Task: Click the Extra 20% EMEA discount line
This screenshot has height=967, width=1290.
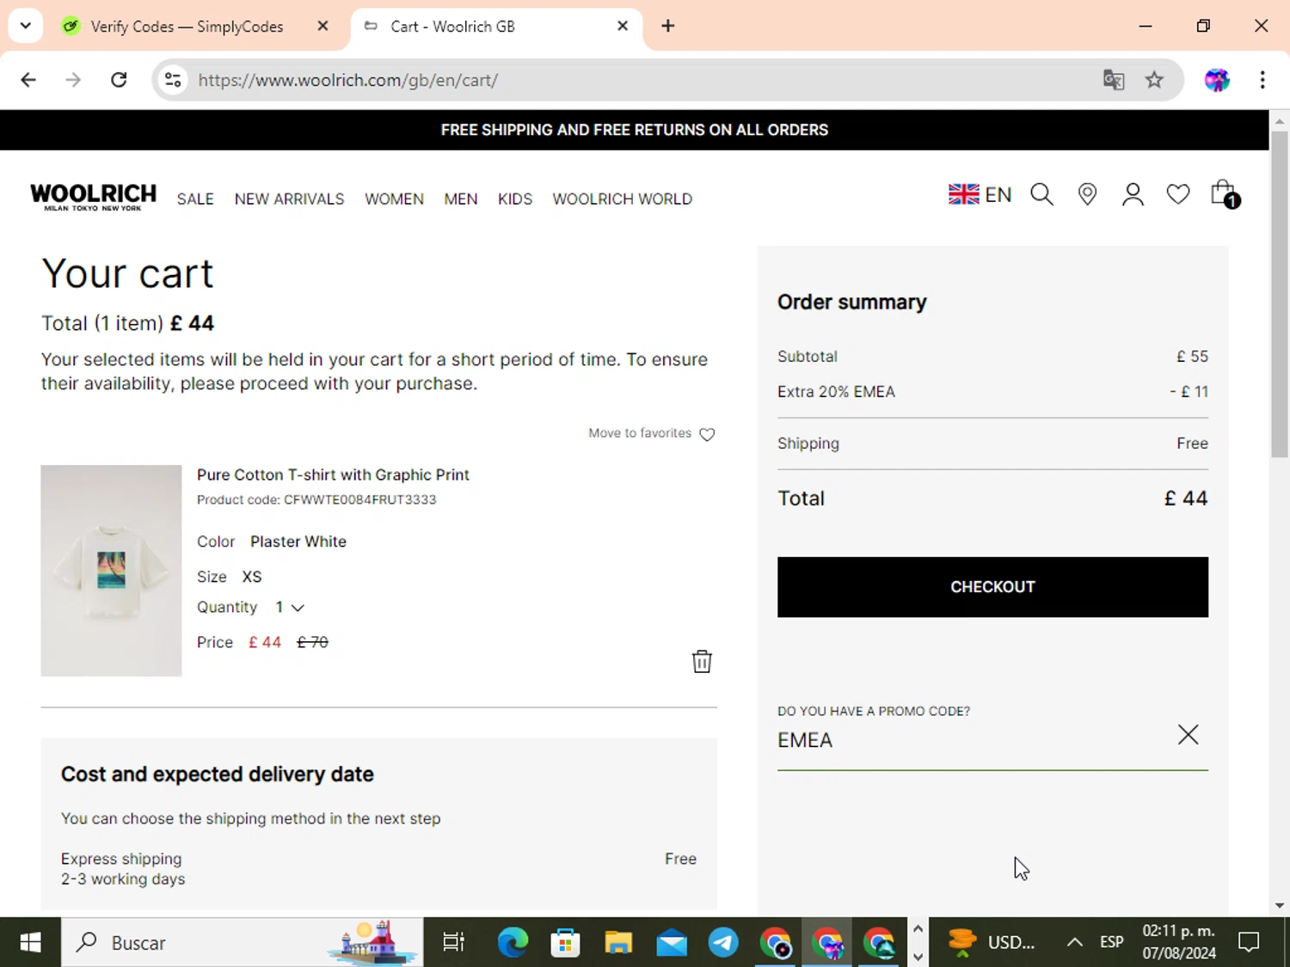Action: (992, 391)
